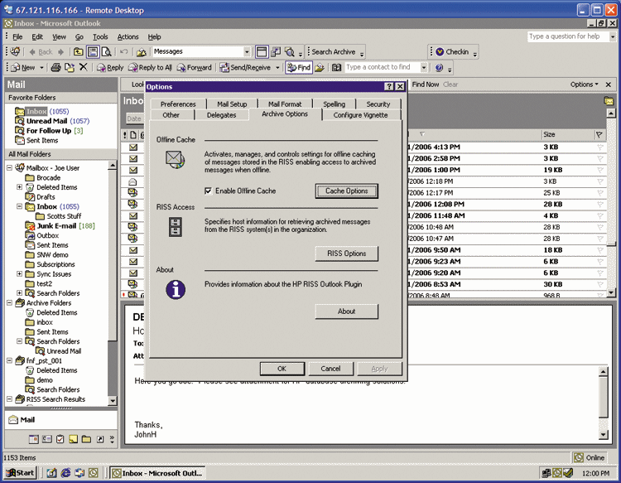Click the Delete X icon in the toolbar

[83, 67]
